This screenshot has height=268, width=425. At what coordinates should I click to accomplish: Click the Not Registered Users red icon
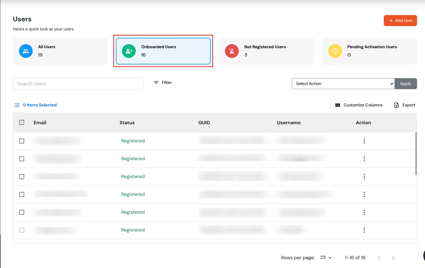(x=232, y=51)
